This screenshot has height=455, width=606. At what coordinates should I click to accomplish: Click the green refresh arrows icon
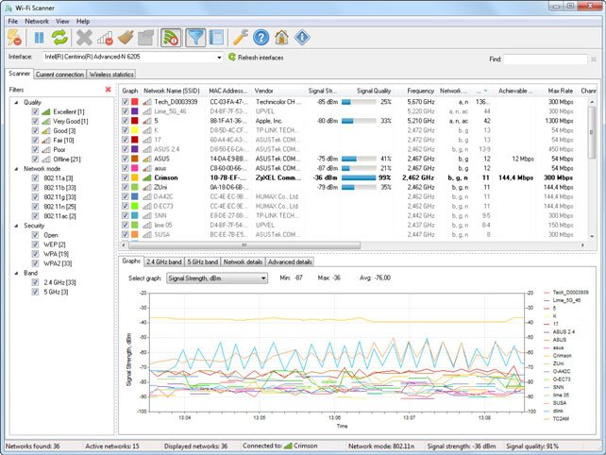coord(59,38)
